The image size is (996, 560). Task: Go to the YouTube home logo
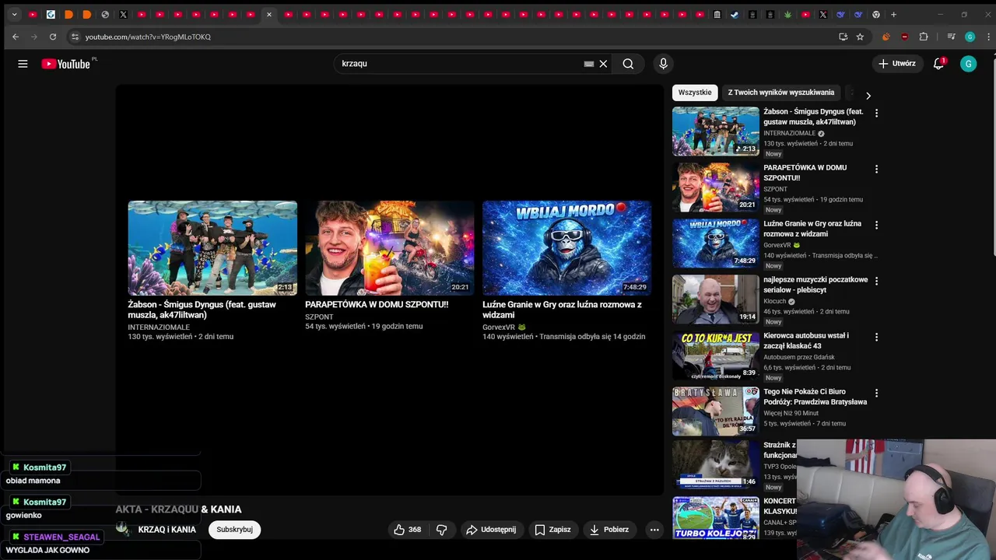click(x=66, y=64)
